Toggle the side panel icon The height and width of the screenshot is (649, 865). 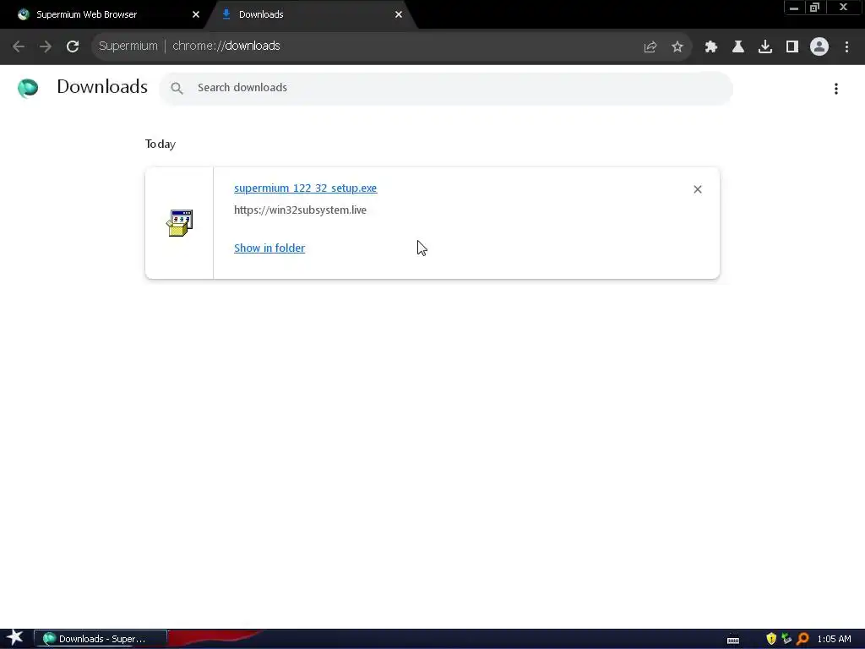(x=792, y=47)
